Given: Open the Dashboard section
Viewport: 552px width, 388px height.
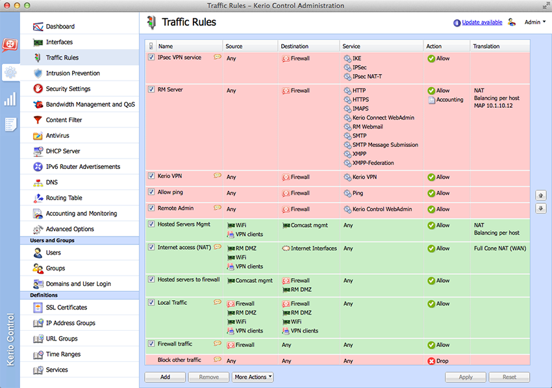Looking at the screenshot, I should [80, 27].
